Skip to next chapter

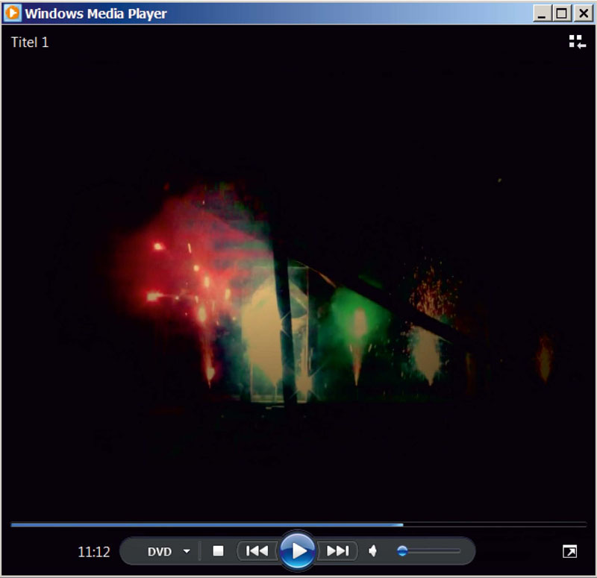337,550
